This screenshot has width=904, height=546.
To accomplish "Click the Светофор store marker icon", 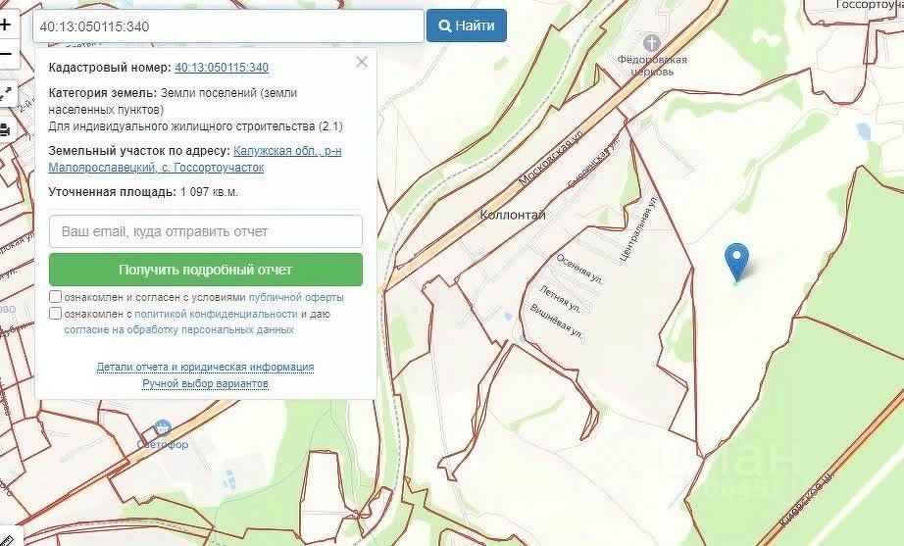I will 163,428.
